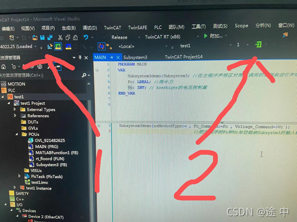Expand the PlcTask (PlcTask) node
The image size is (297, 222).
coord(19,176)
